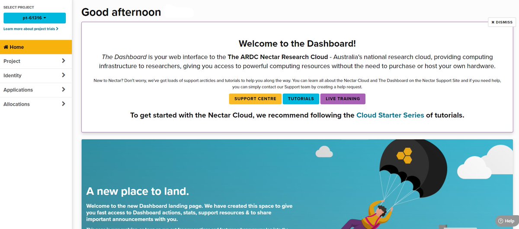519x229 pixels.
Task: Follow the Learn more about project trials link
Action: (x=31, y=29)
